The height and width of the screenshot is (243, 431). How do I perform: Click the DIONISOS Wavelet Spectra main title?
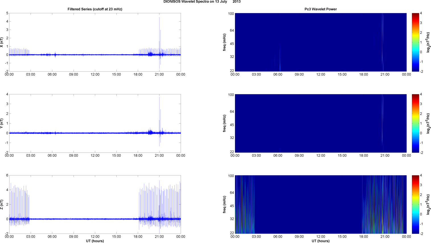[202, 2]
